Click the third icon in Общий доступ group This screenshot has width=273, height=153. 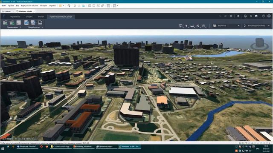(x=40, y=23)
